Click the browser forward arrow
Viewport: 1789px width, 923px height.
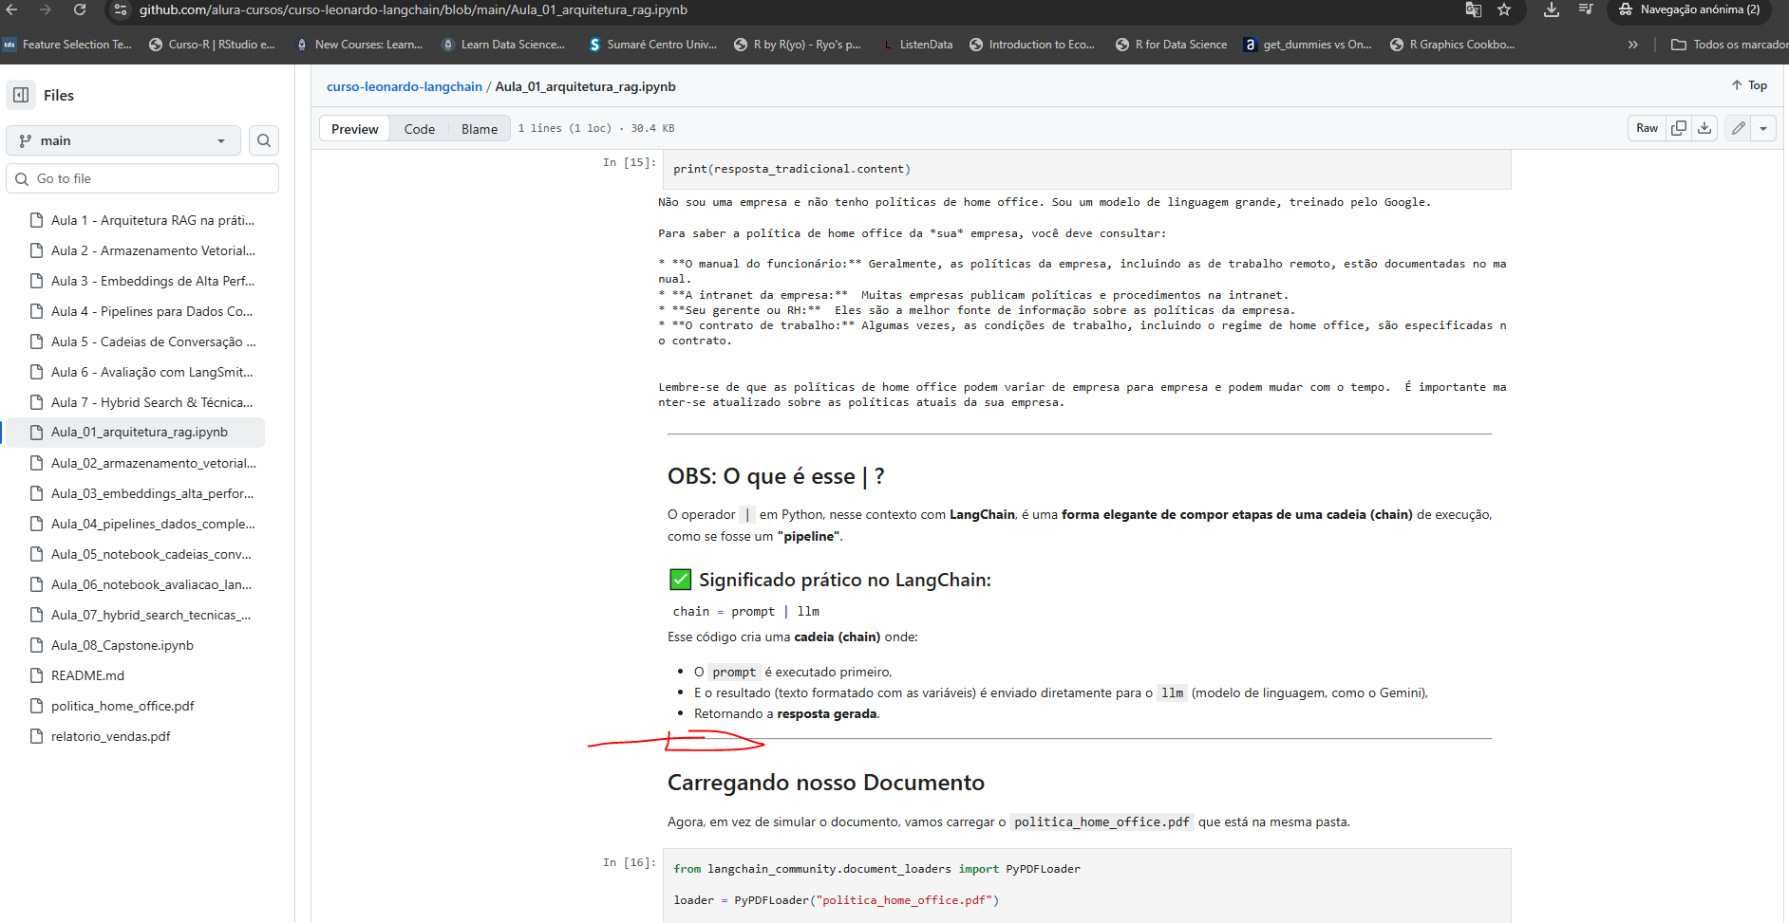(46, 9)
